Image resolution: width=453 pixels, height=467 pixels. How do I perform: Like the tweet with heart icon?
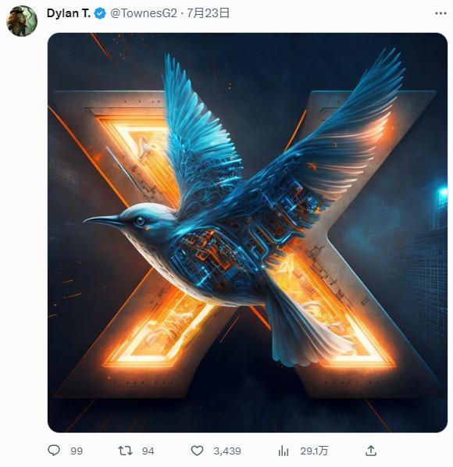click(197, 451)
